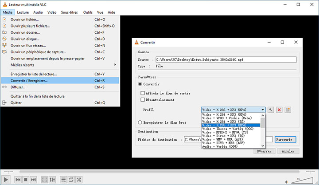Enable 'Affiche le flux de sortie' checkbox
This screenshot has width=319, height=185.
[x=143, y=93]
